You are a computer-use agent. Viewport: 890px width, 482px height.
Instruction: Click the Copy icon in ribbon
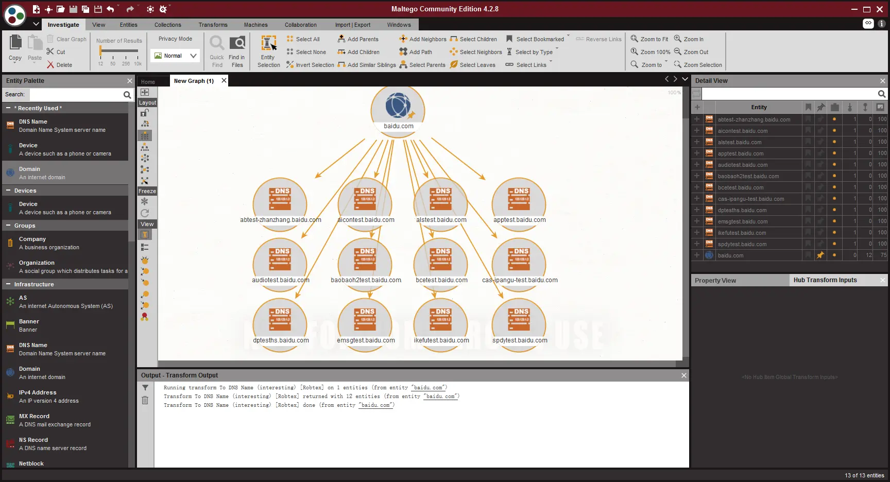[15, 43]
